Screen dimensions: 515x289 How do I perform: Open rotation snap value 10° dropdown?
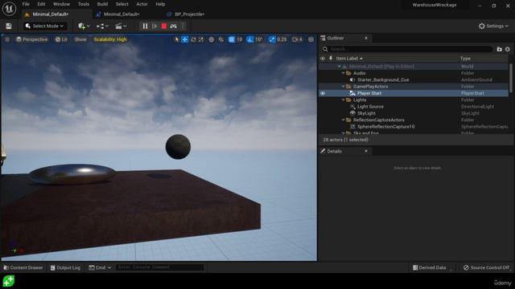coord(259,39)
